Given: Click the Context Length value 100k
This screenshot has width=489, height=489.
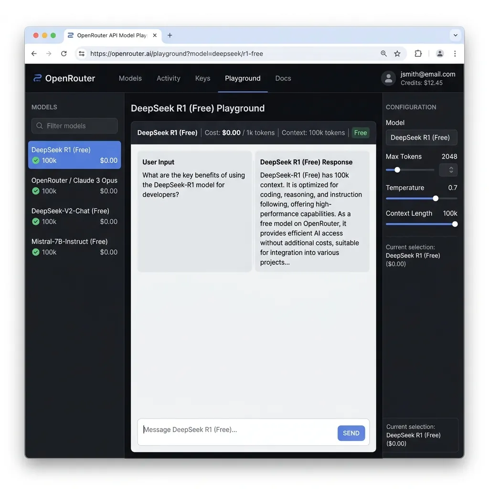Looking at the screenshot, I should click(x=450, y=213).
